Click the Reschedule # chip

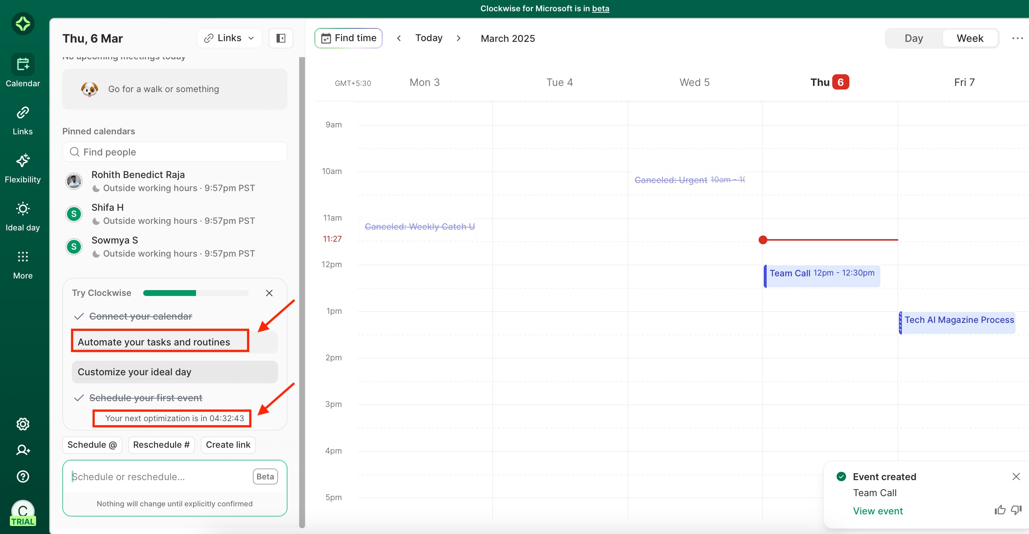161,444
